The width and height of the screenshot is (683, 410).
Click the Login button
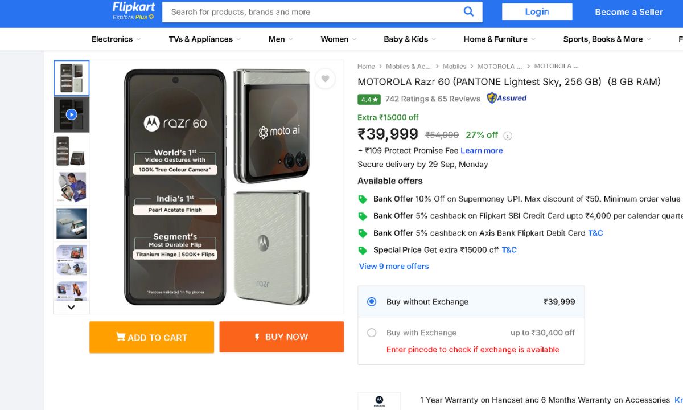[x=537, y=11]
